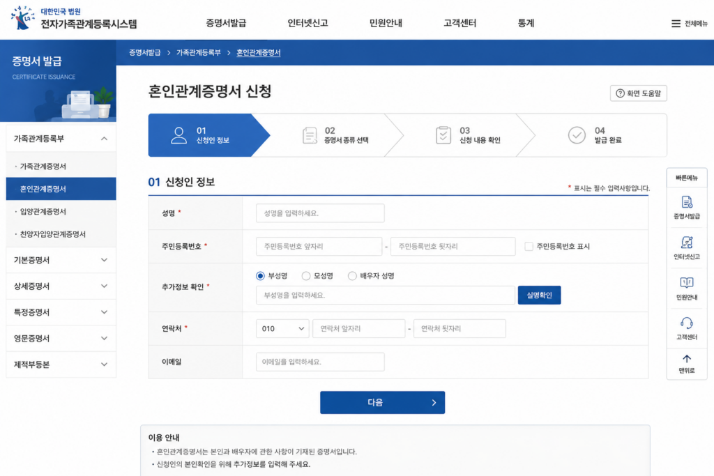Collapse the 가족관계등록부 sidebar section
714x476 pixels.
pos(61,139)
